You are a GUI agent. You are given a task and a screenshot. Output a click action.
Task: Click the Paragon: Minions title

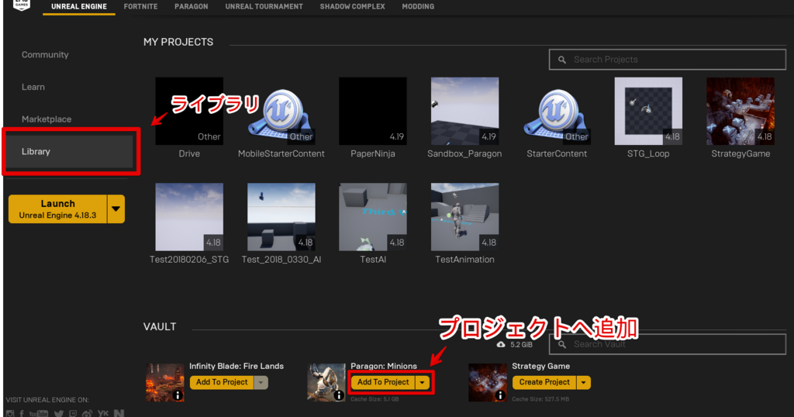tap(384, 366)
